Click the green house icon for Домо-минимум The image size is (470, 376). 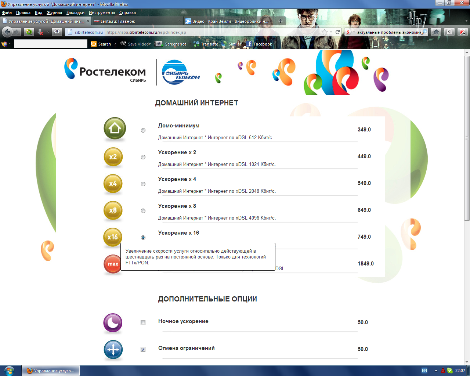(x=114, y=129)
